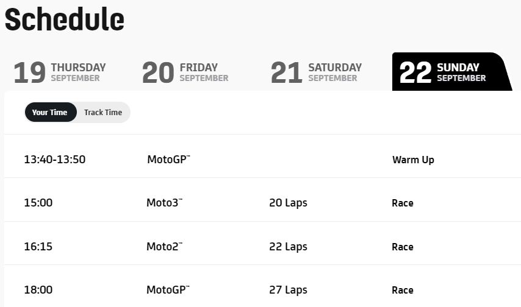Open the Sunday 22 September tab

coord(452,72)
